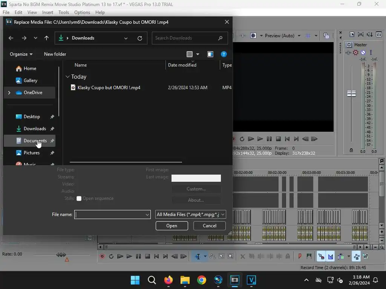Select the Selection Edit tool
The image size is (386, 289).
click(x=221, y=256)
